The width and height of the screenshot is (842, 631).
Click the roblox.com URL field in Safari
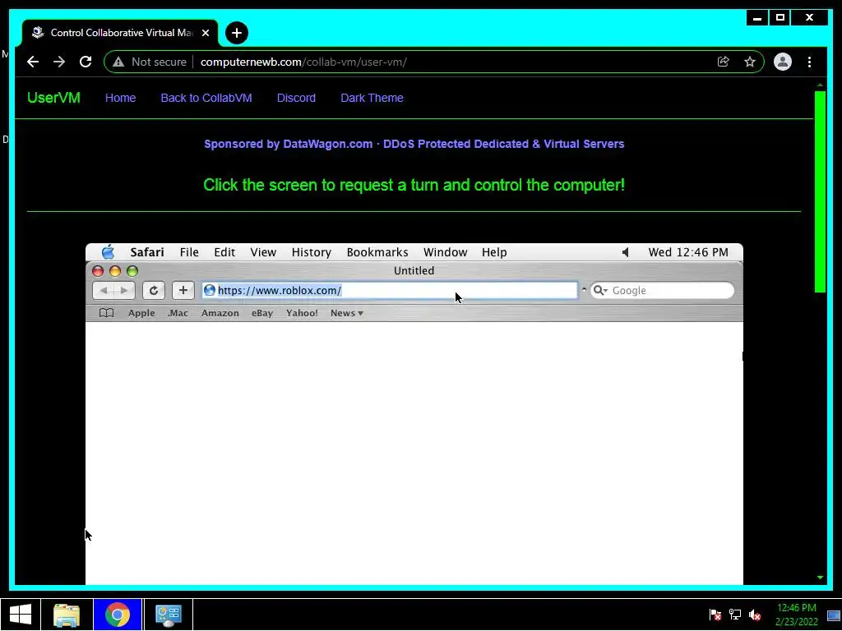[x=390, y=290]
